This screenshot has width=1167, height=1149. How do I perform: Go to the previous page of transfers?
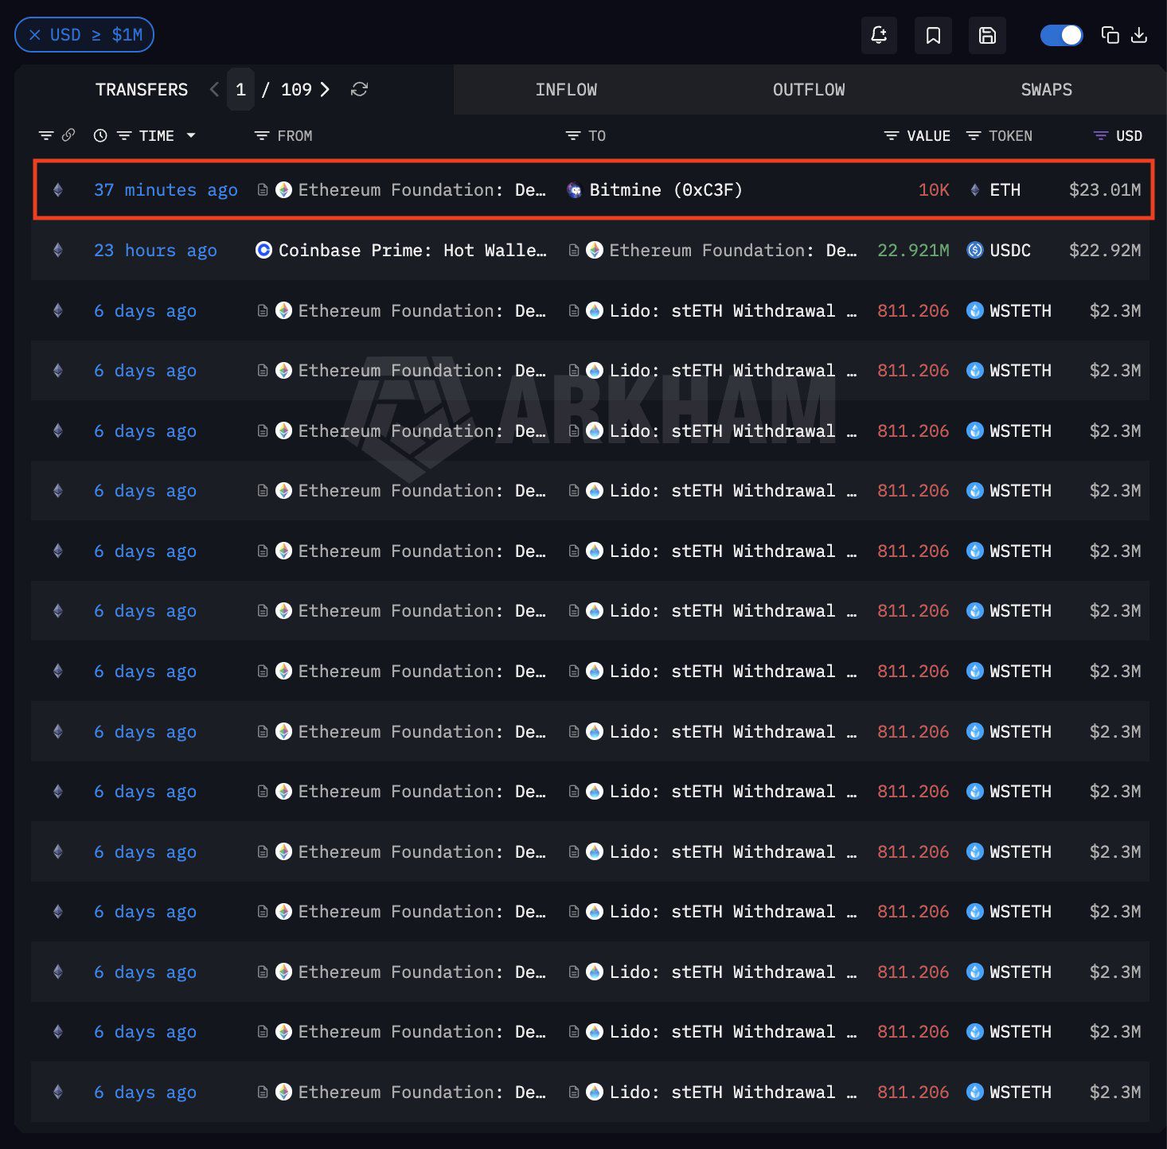(214, 89)
